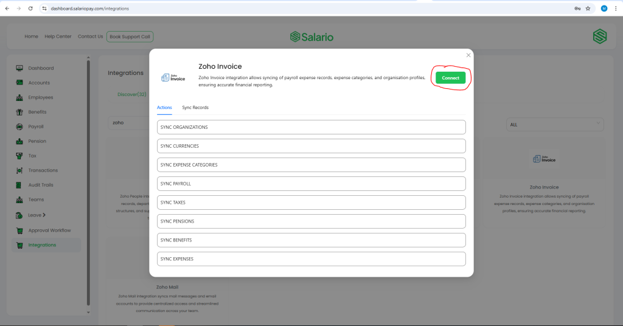Click the Leave sidebar icon
Viewport: 623px width, 326px height.
tap(19, 215)
